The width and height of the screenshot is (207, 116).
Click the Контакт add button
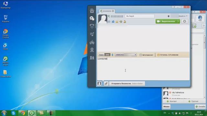click(x=172, y=101)
